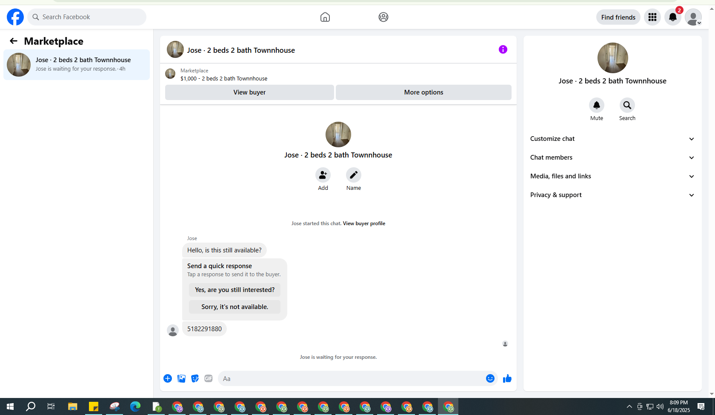Search in conversation via magnifier icon
The image size is (715, 415).
click(627, 105)
